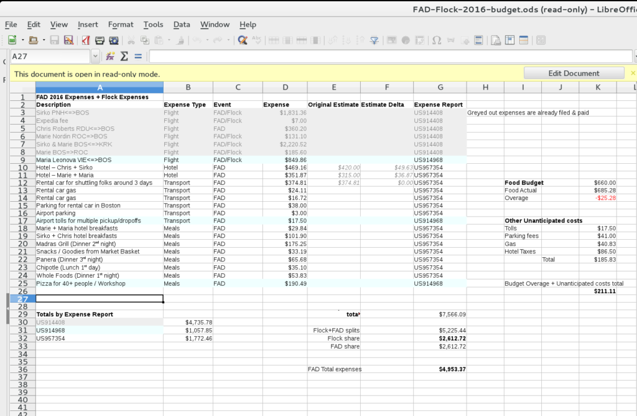Click the Print printer icon
637x416 pixels.
click(x=100, y=40)
